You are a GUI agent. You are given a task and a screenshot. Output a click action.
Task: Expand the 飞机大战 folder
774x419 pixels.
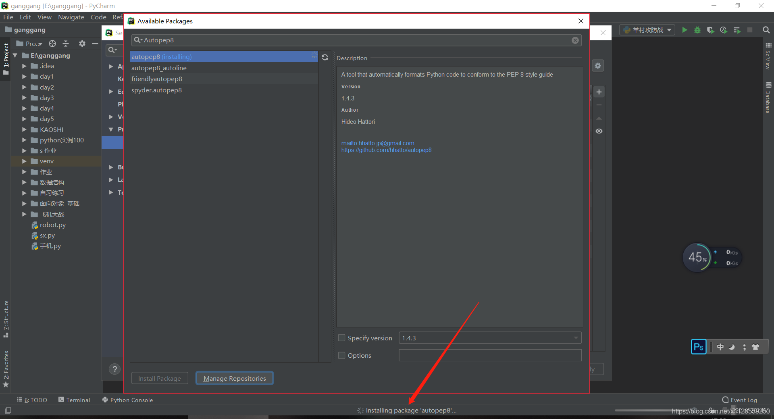tap(24, 215)
